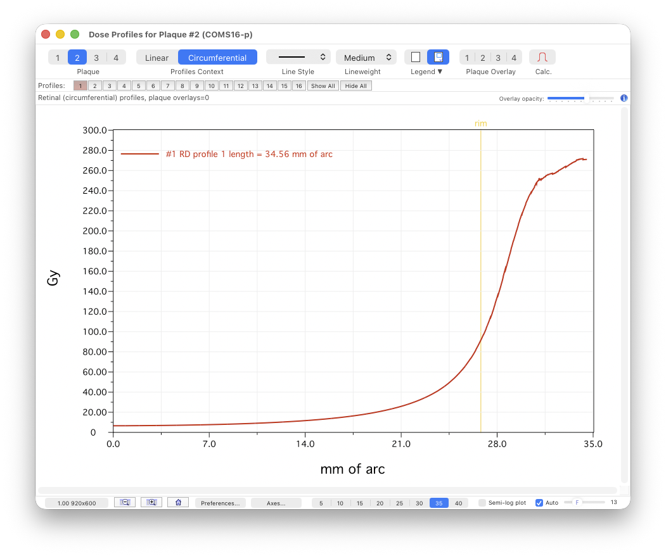Uncheck the Auto checkbox
Image resolution: width=666 pixels, height=556 pixels.
coord(539,503)
